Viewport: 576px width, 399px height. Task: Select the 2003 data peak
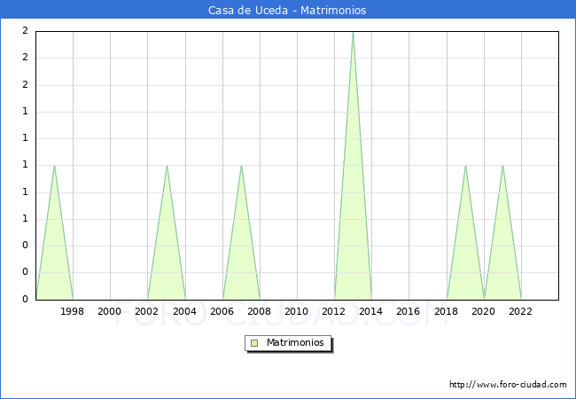point(167,166)
